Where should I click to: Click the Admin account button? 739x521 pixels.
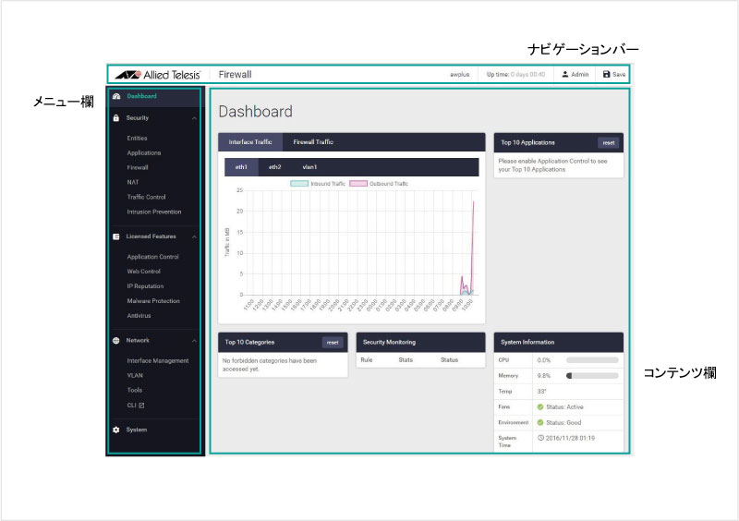click(575, 75)
